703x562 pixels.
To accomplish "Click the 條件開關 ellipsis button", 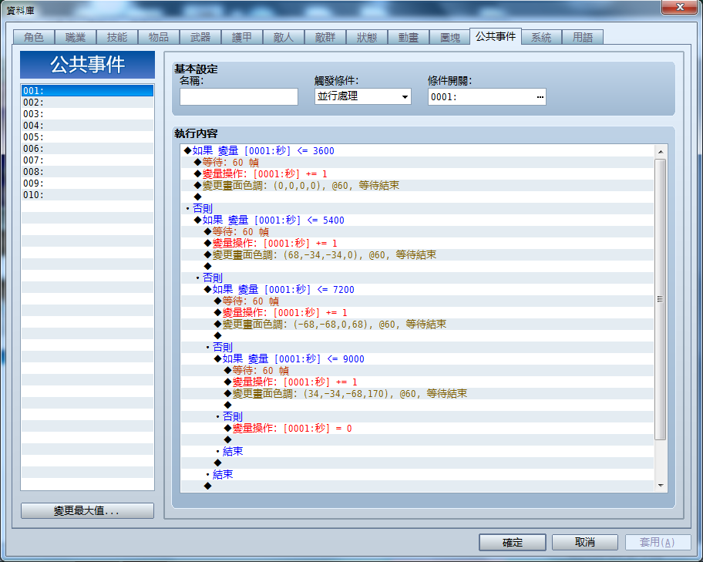I will point(540,97).
